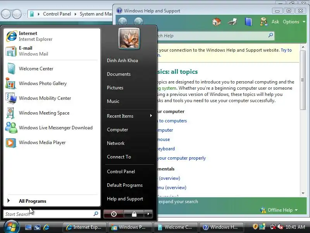Screen dimensions: 310x233
Task: Lock the computer with the padlock button
Action: click(x=134, y=214)
